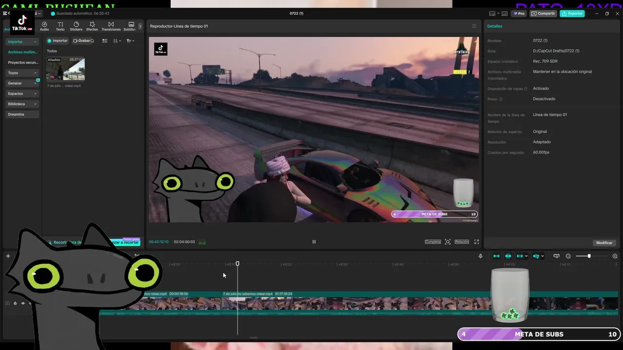The image size is (623, 350).
Task: Toggle clip linkage on the timeline
Action: point(520,256)
